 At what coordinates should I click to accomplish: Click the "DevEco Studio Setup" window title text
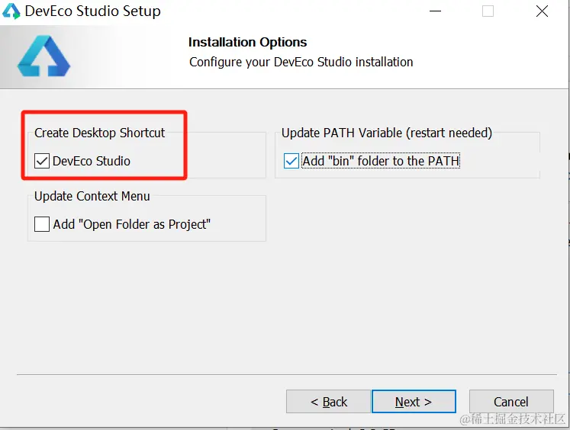(92, 11)
